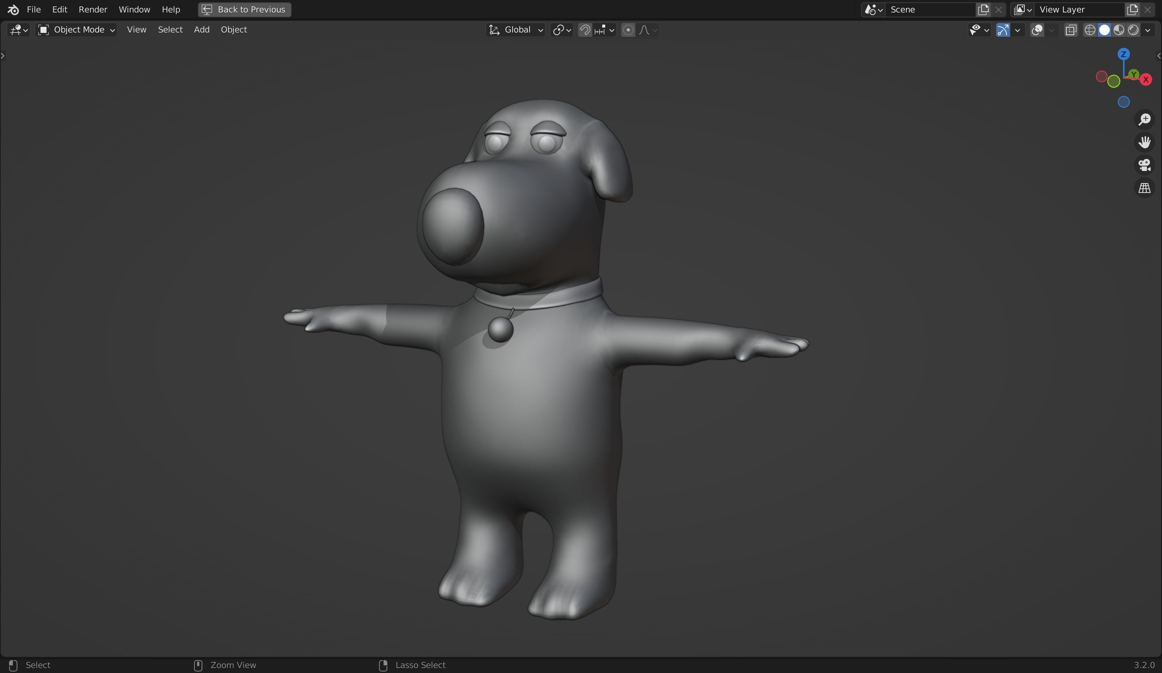Switch to solid viewport shading
The height and width of the screenshot is (673, 1162).
pyautogui.click(x=1105, y=30)
